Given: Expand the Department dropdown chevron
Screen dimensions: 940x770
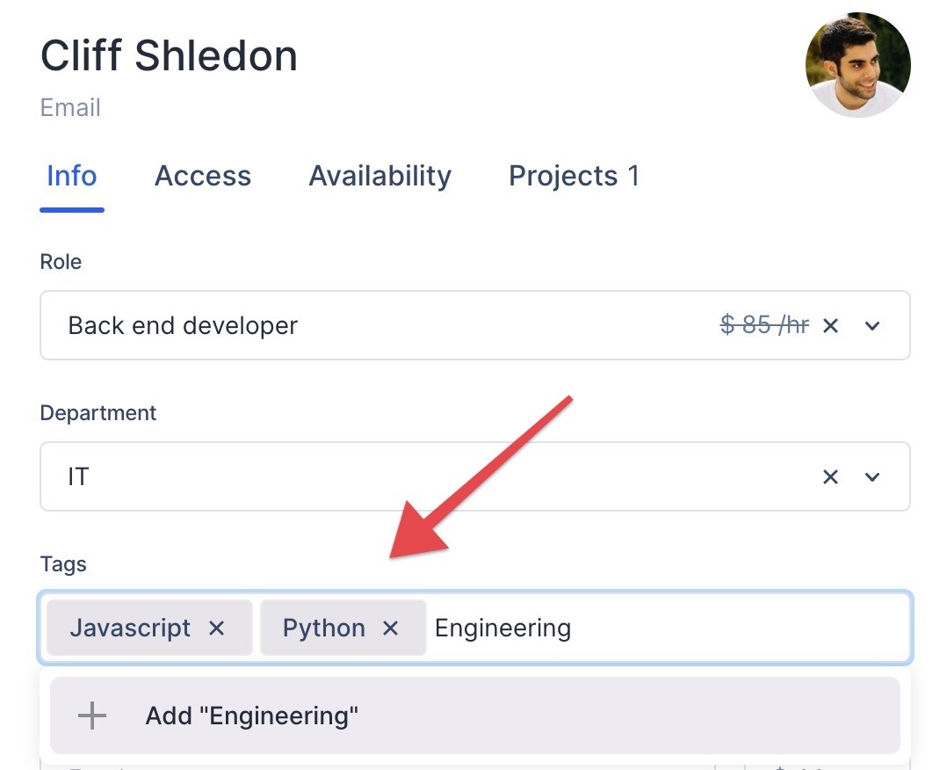Looking at the screenshot, I should pyautogui.click(x=872, y=477).
